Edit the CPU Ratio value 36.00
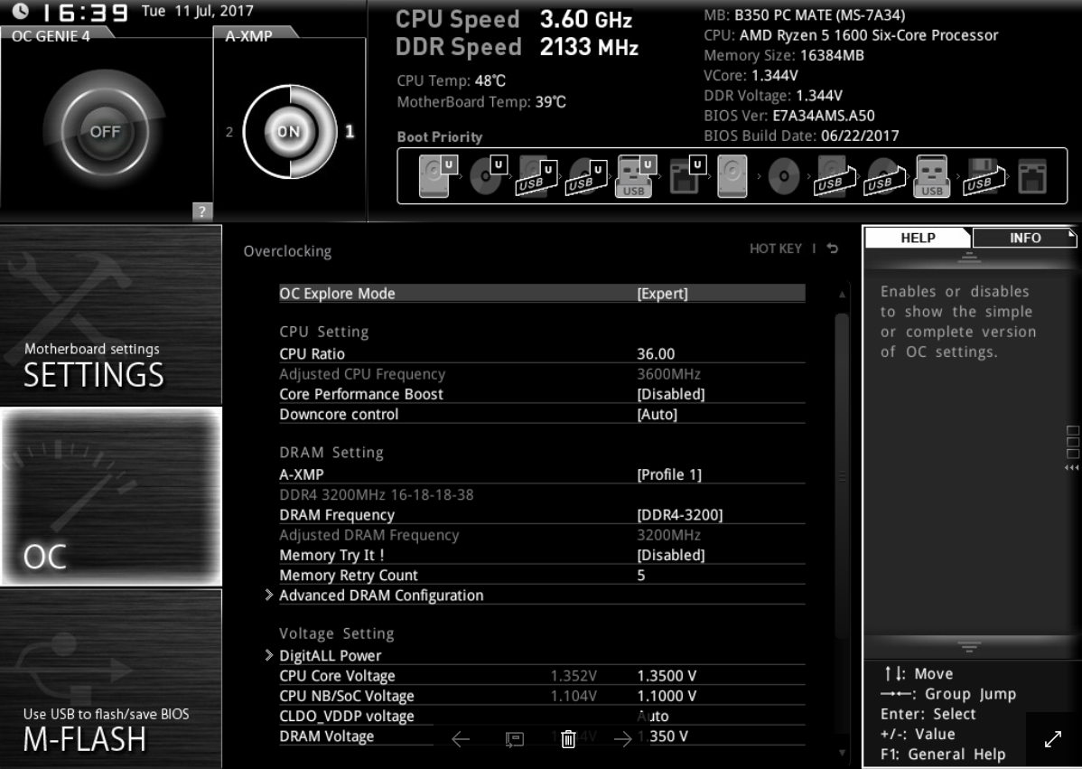The image size is (1082, 769). click(542, 353)
